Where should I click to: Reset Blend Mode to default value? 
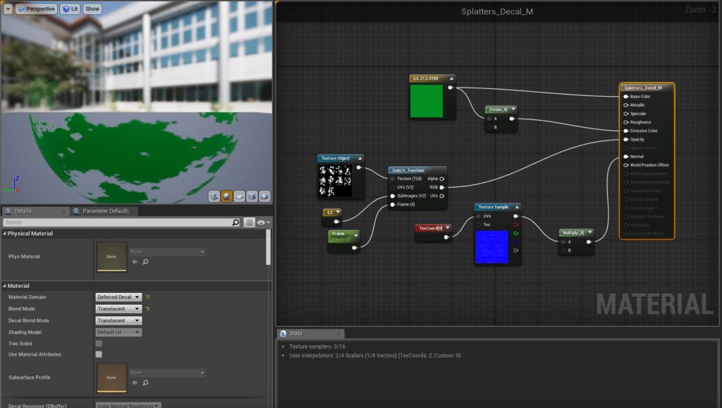(148, 308)
